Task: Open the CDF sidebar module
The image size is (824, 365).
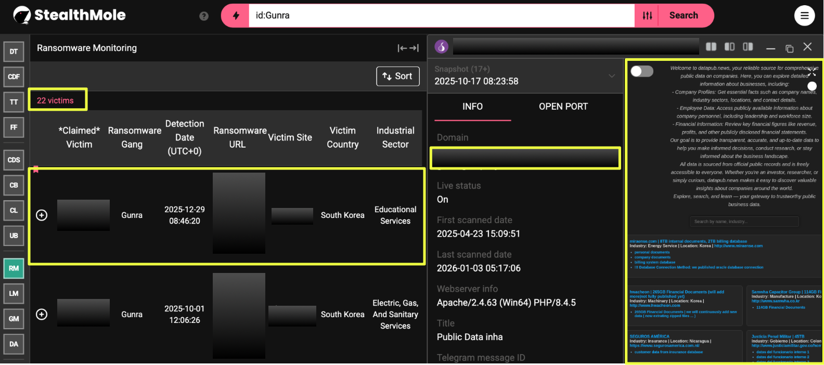Action: click(14, 77)
